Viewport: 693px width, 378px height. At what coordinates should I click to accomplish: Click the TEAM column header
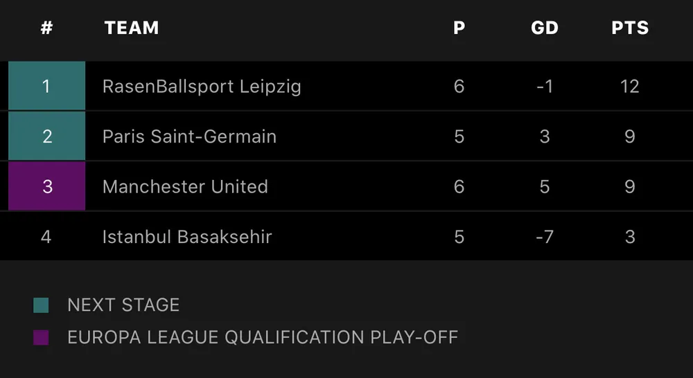(132, 28)
